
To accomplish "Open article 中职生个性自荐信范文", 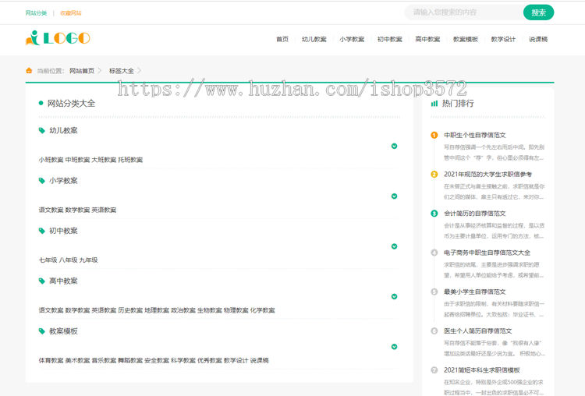I will tap(475, 135).
